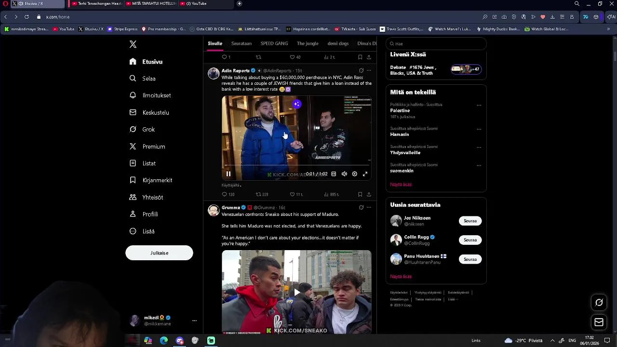The height and width of the screenshot is (347, 617).
Task: Enter fullscreen on Adin Reports video
Action: coord(365,174)
